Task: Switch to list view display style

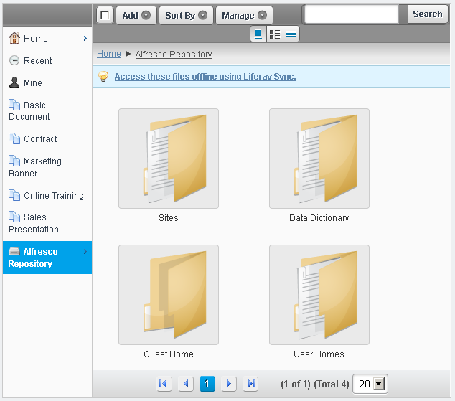Action: (291, 34)
